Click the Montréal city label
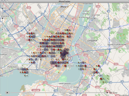Screen dimensions: 129x96 point(60,46)
